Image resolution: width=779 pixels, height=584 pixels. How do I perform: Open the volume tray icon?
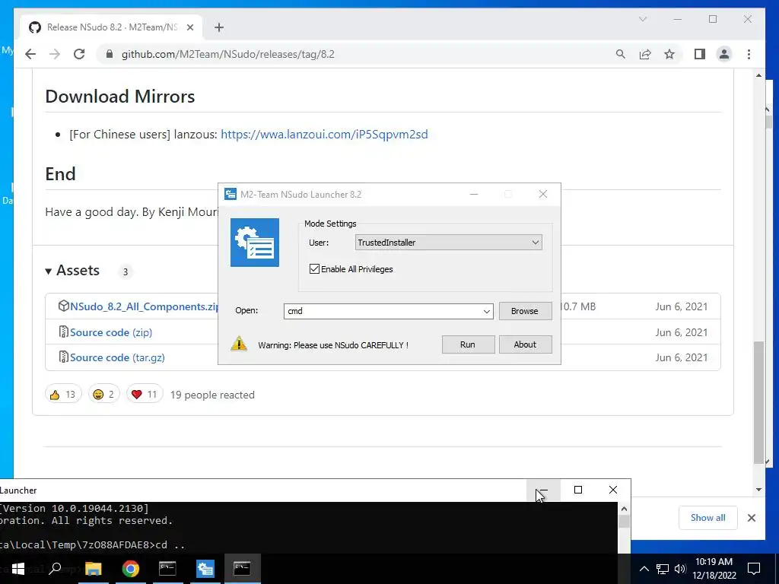click(x=680, y=569)
